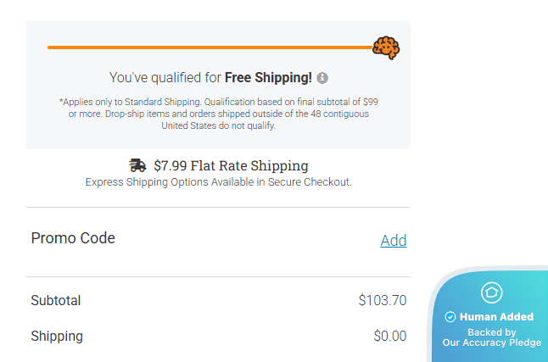The width and height of the screenshot is (548, 362).
Task: Click the Shipping row label
Action: point(57,336)
